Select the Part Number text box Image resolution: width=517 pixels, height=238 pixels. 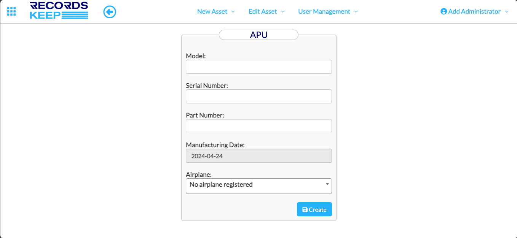[x=258, y=126]
